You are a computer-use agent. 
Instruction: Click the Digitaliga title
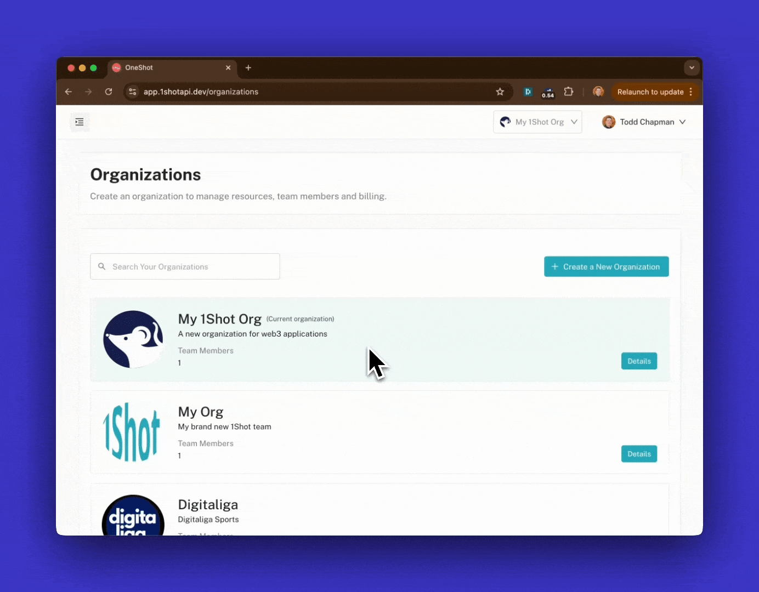[x=208, y=504]
